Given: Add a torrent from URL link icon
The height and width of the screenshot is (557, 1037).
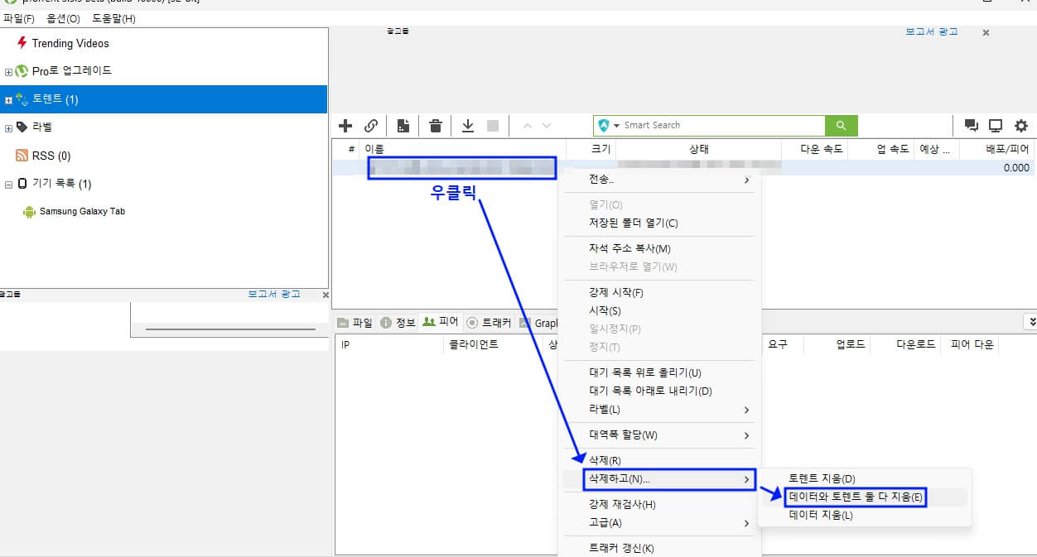Looking at the screenshot, I should pos(372,126).
